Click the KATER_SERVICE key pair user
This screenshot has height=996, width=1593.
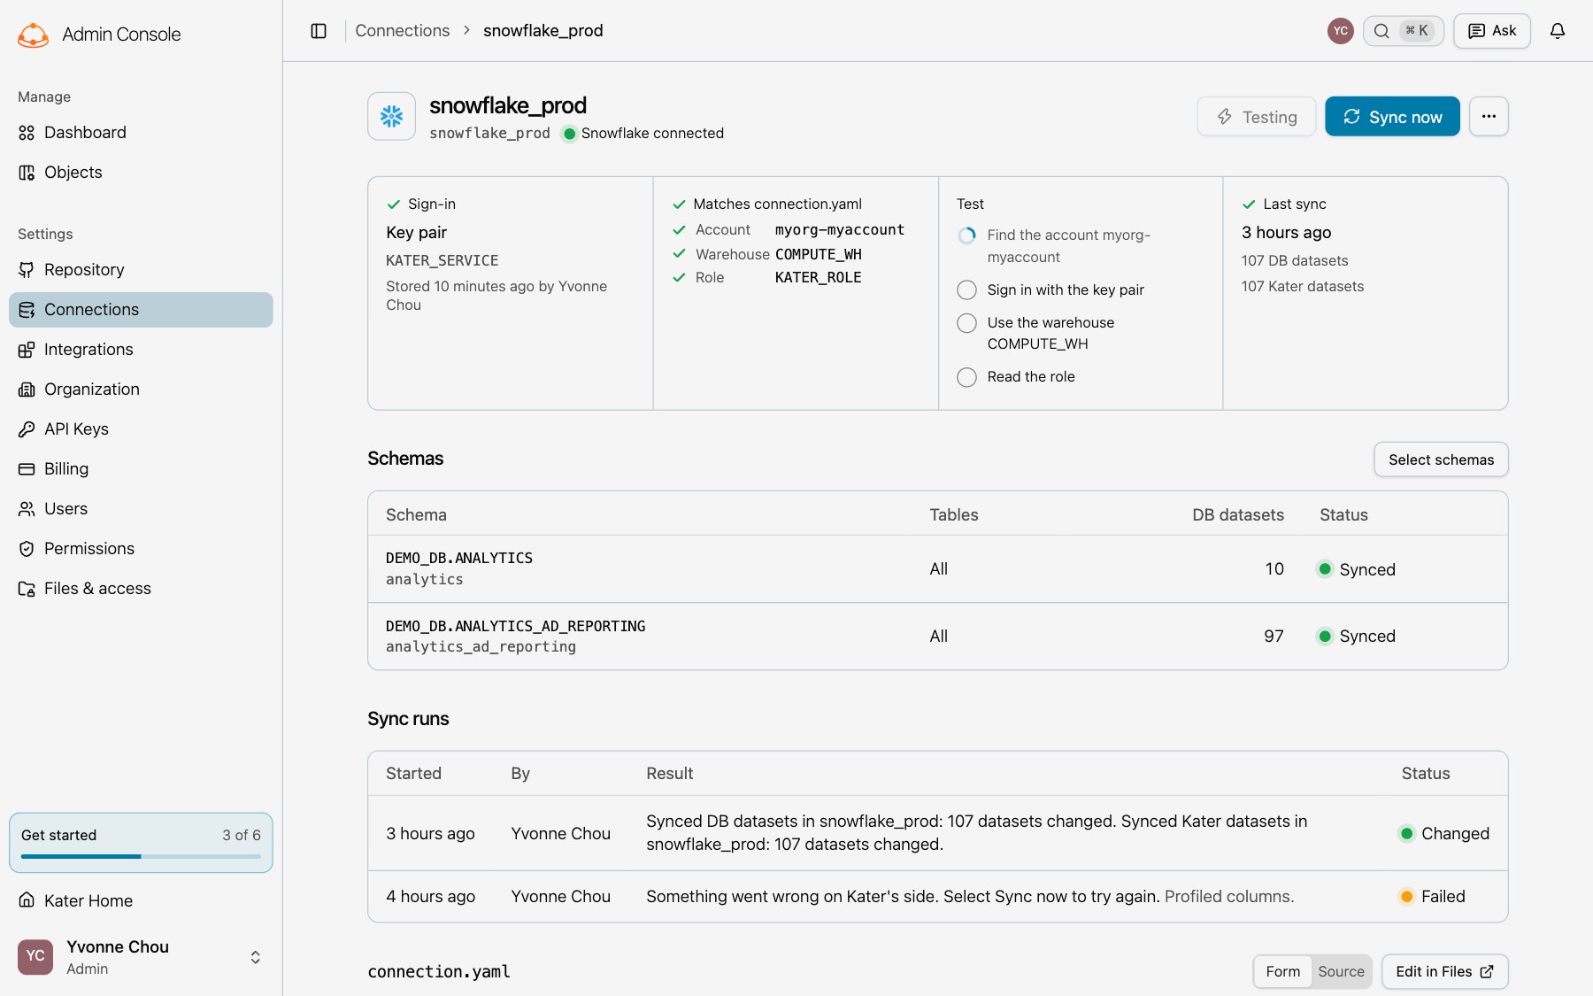coord(442,261)
